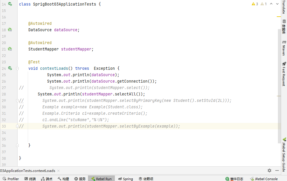Open the 数据库 database tool window
287x181 pixels.
pos(284,27)
